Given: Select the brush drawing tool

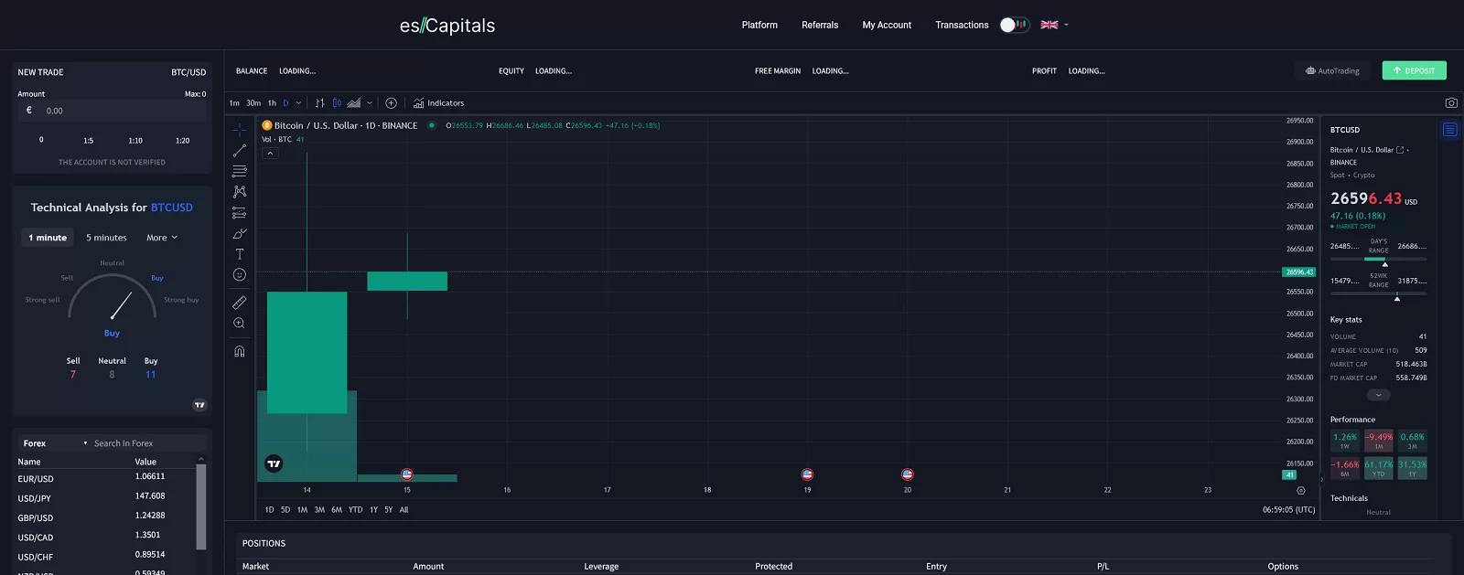Looking at the screenshot, I should coord(240,234).
